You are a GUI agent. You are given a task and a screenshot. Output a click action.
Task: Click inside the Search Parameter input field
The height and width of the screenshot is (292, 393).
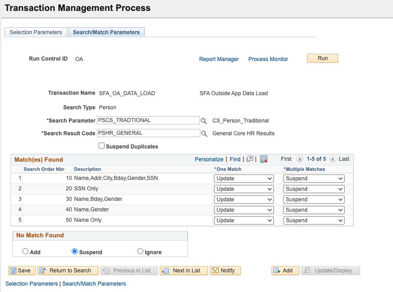(x=146, y=120)
